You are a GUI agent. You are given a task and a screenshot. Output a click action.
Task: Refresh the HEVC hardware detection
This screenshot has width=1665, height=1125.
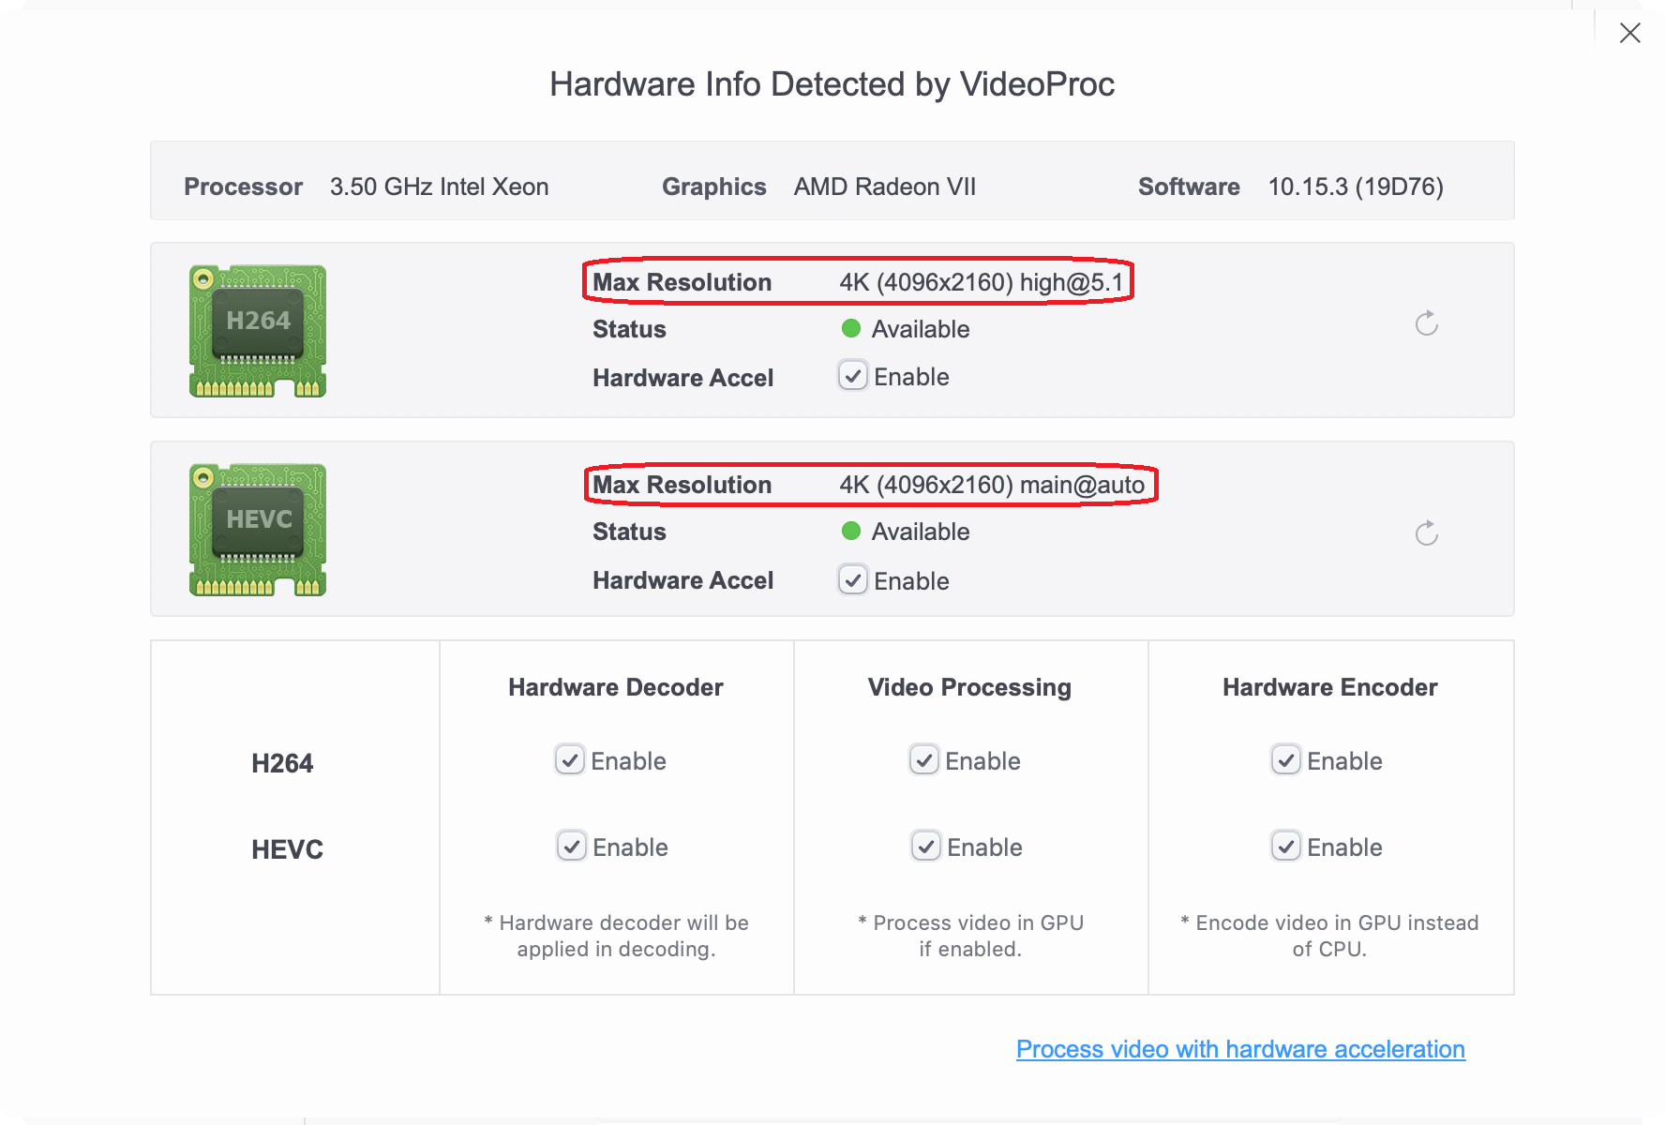click(1426, 534)
